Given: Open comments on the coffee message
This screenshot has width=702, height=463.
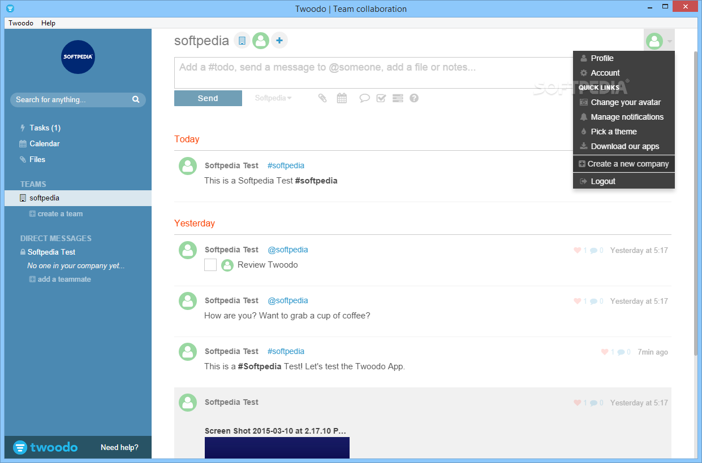Looking at the screenshot, I should tap(594, 301).
